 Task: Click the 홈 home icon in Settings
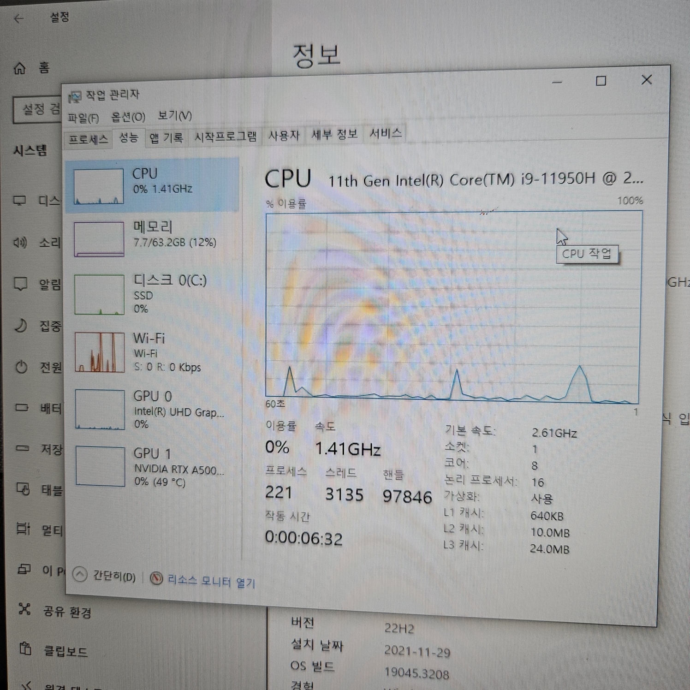[x=19, y=68]
